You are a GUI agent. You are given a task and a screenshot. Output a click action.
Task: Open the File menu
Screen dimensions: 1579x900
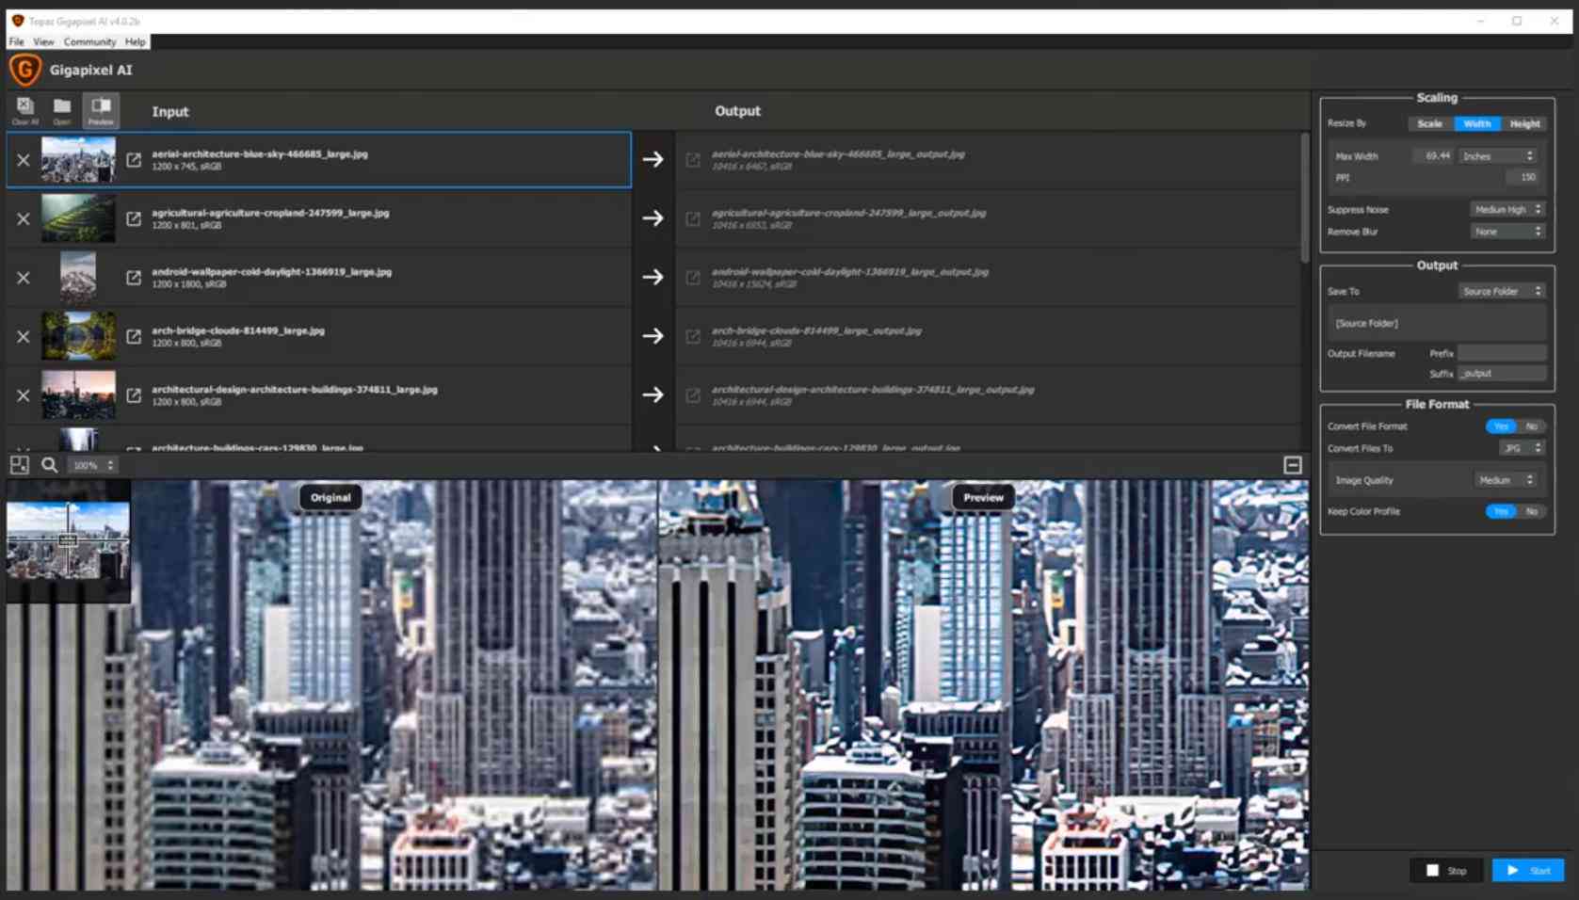tap(17, 41)
